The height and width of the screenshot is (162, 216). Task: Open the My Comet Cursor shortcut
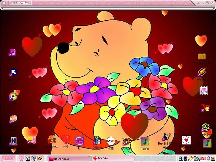coord(13,72)
